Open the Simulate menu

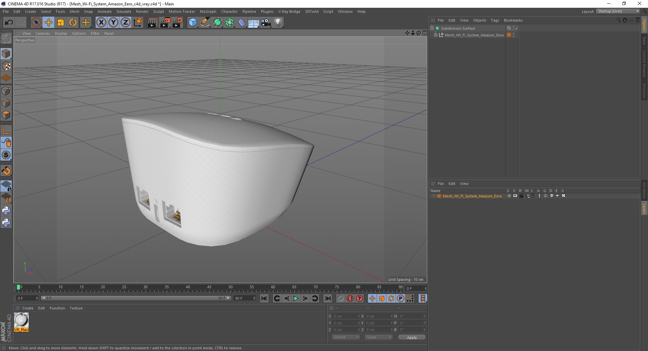124,11
